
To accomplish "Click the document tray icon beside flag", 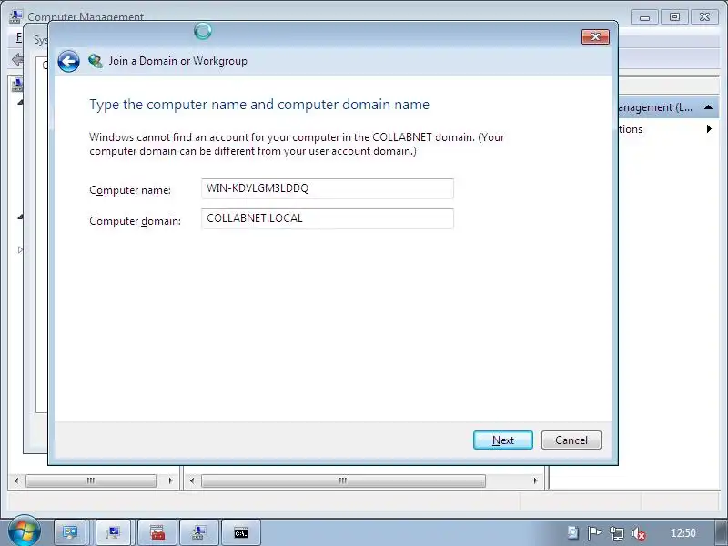I will tap(572, 533).
